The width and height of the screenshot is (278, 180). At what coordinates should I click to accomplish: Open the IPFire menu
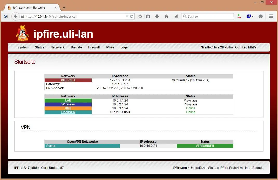(110, 47)
